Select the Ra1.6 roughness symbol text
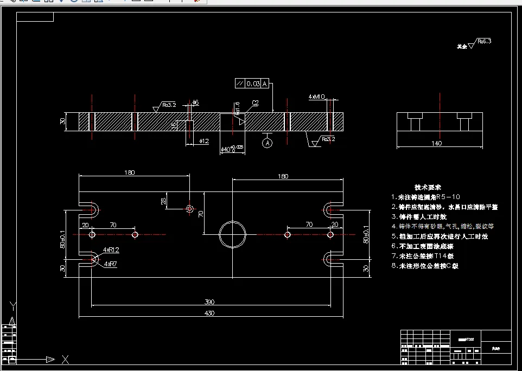This screenshot has height=371, width=522. [237, 108]
